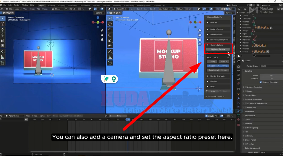The width and height of the screenshot is (283, 156).
Task: Click the zoom magnifier in right viewport
Action: (x=200, y=30)
